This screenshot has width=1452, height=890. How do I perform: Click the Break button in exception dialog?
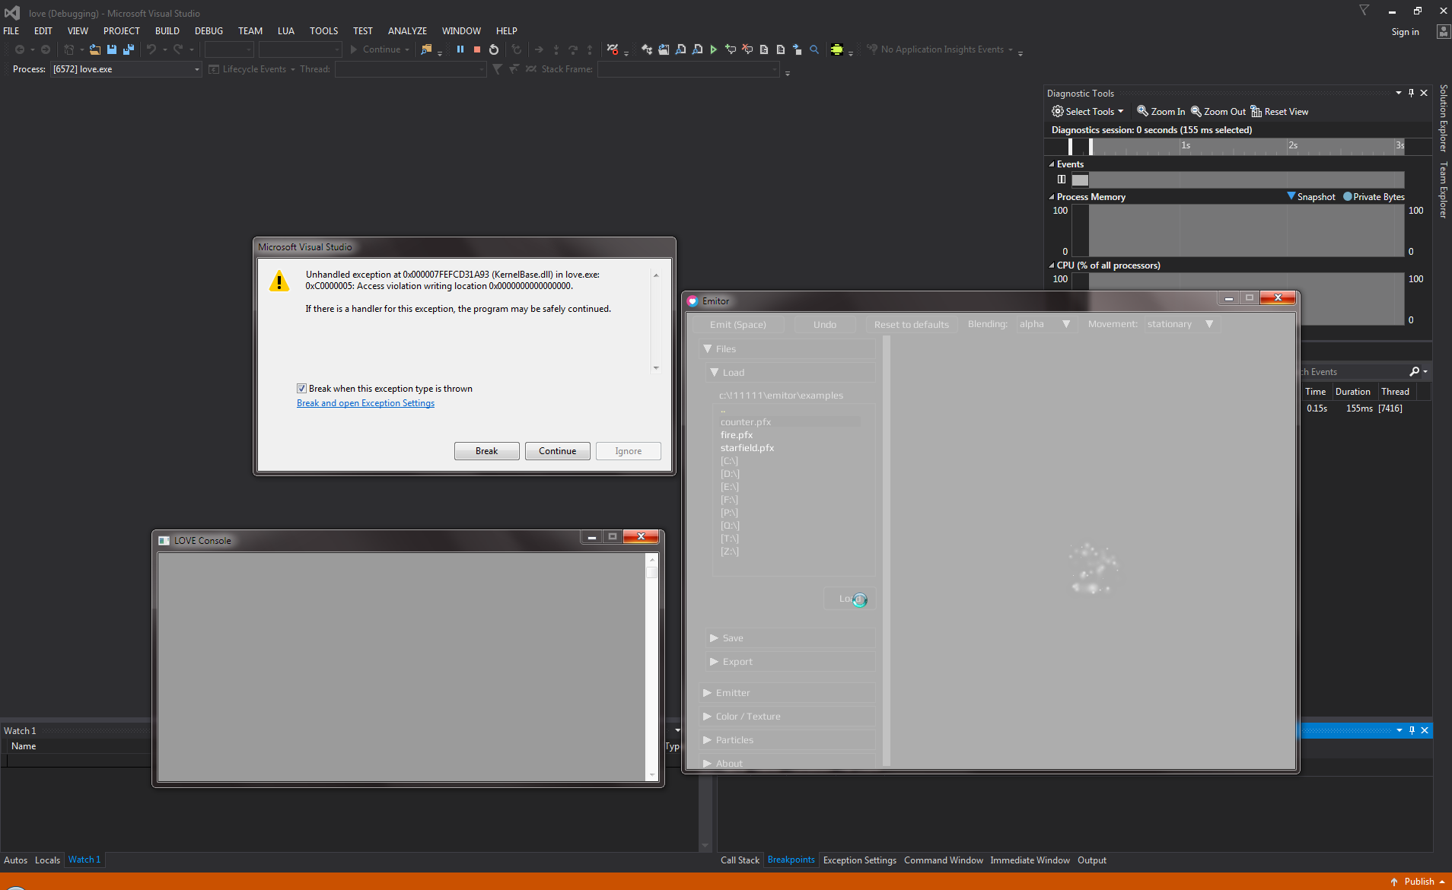(x=486, y=451)
